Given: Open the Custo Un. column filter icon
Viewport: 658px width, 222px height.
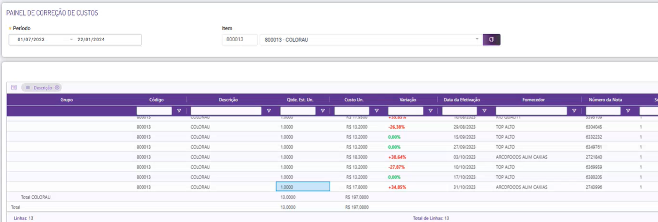Looking at the screenshot, I should (x=377, y=111).
